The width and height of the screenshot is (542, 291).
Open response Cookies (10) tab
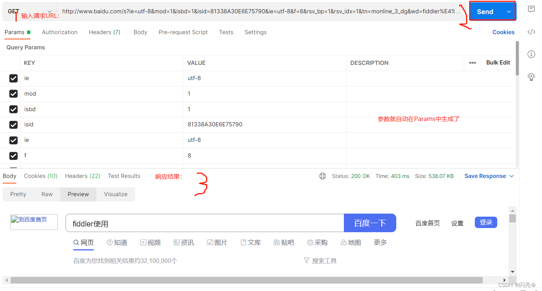(x=41, y=176)
